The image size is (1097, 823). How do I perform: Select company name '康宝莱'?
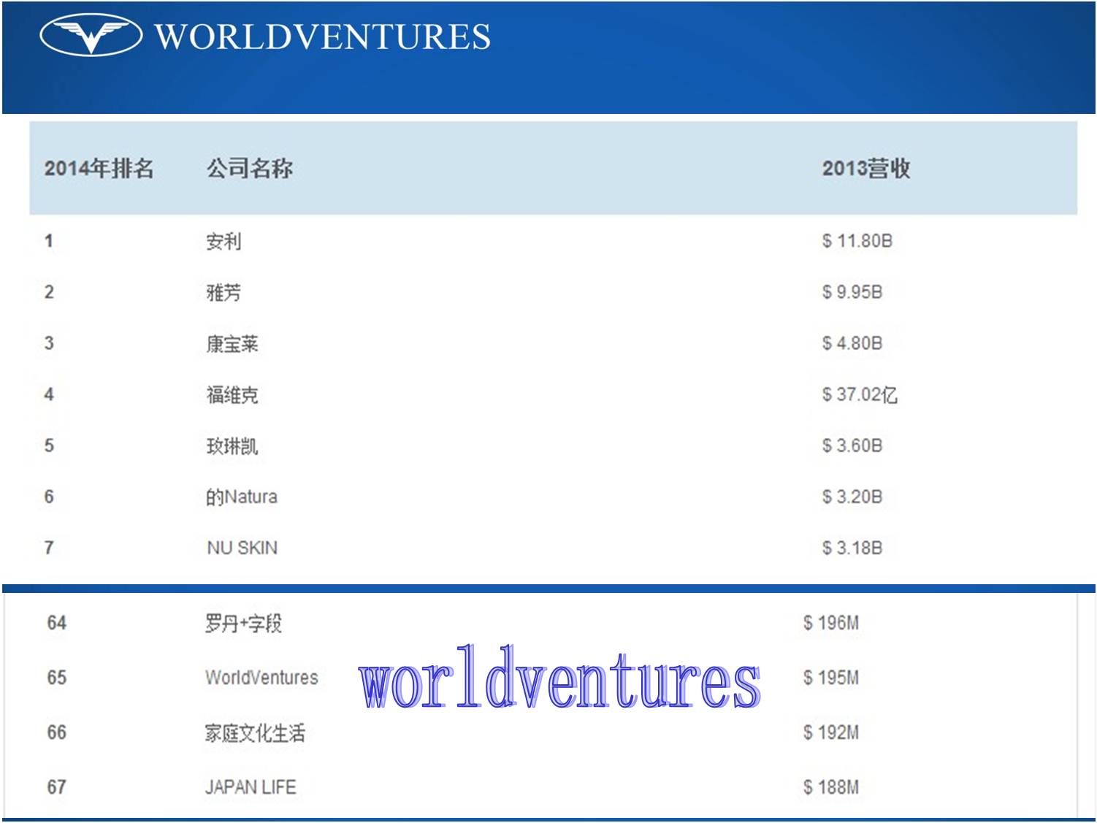[x=232, y=343]
